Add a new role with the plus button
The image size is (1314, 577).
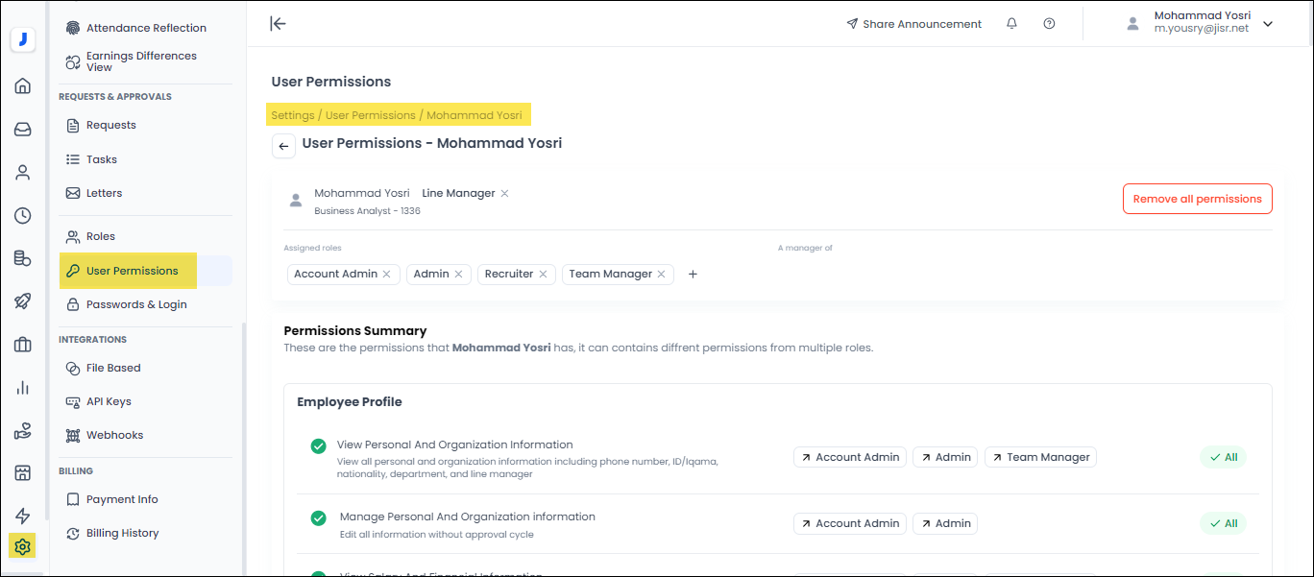[693, 274]
